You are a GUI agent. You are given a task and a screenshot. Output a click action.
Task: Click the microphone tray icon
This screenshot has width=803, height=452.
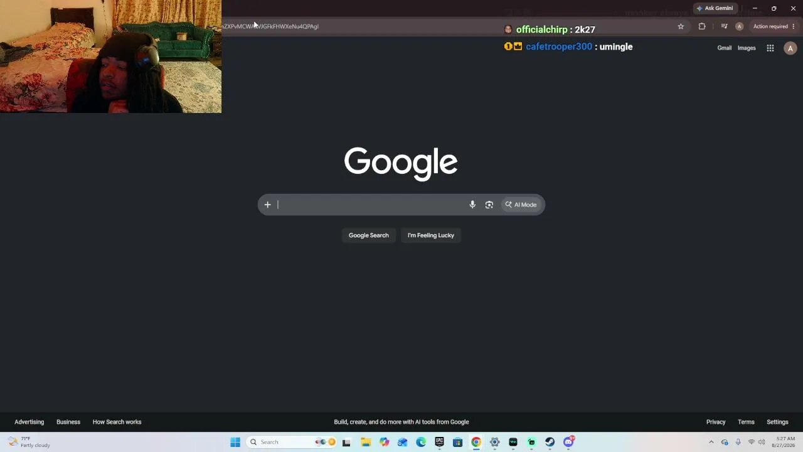coord(738,442)
